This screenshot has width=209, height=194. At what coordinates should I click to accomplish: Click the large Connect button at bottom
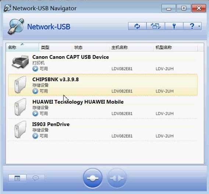(93, 178)
